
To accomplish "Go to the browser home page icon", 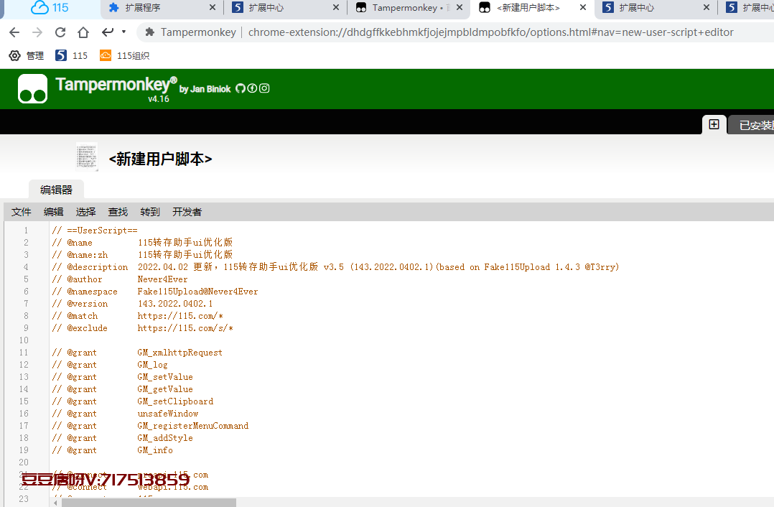I will pyautogui.click(x=83, y=32).
